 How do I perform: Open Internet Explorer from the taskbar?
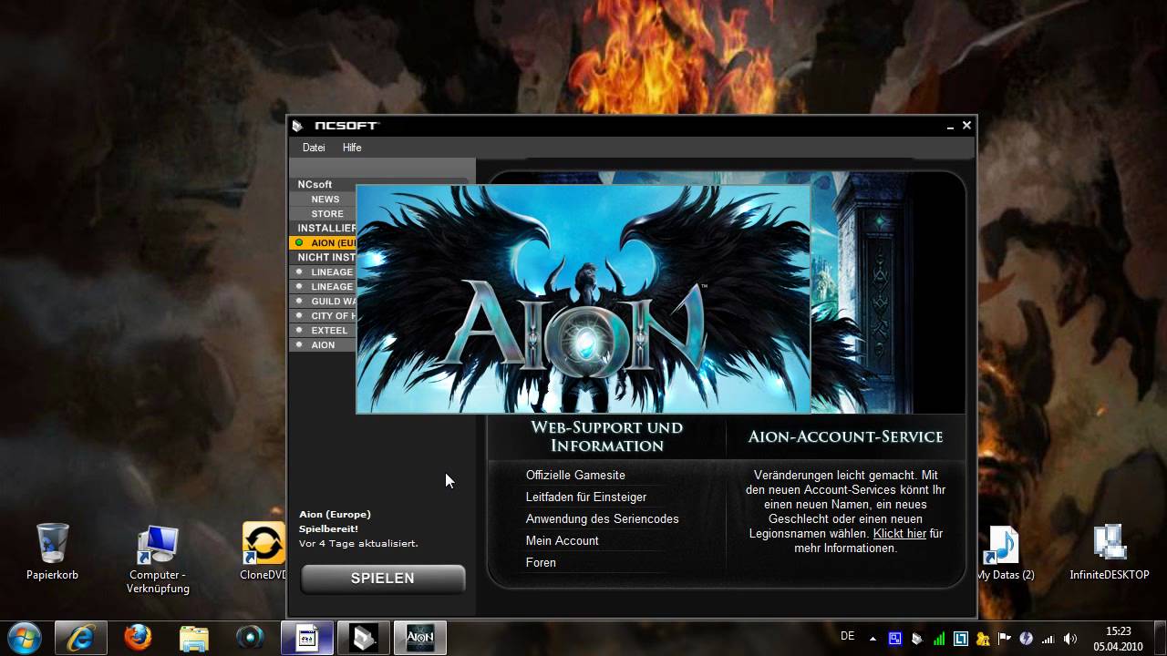[81, 637]
